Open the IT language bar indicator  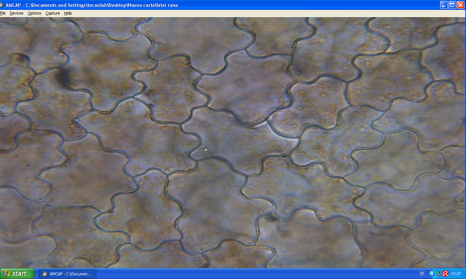point(422,274)
